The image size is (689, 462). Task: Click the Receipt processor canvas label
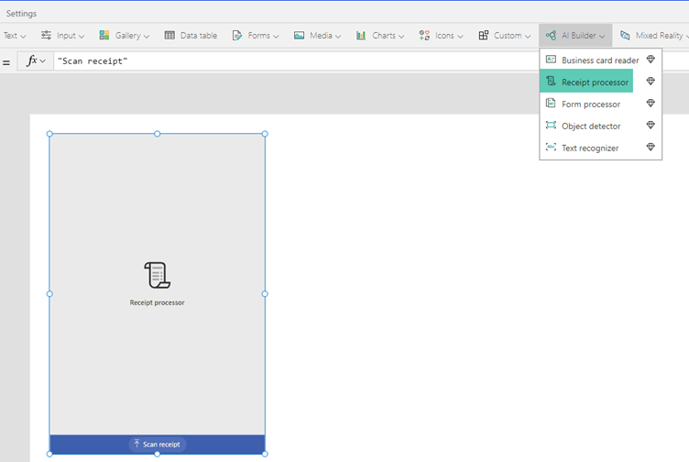coord(157,302)
